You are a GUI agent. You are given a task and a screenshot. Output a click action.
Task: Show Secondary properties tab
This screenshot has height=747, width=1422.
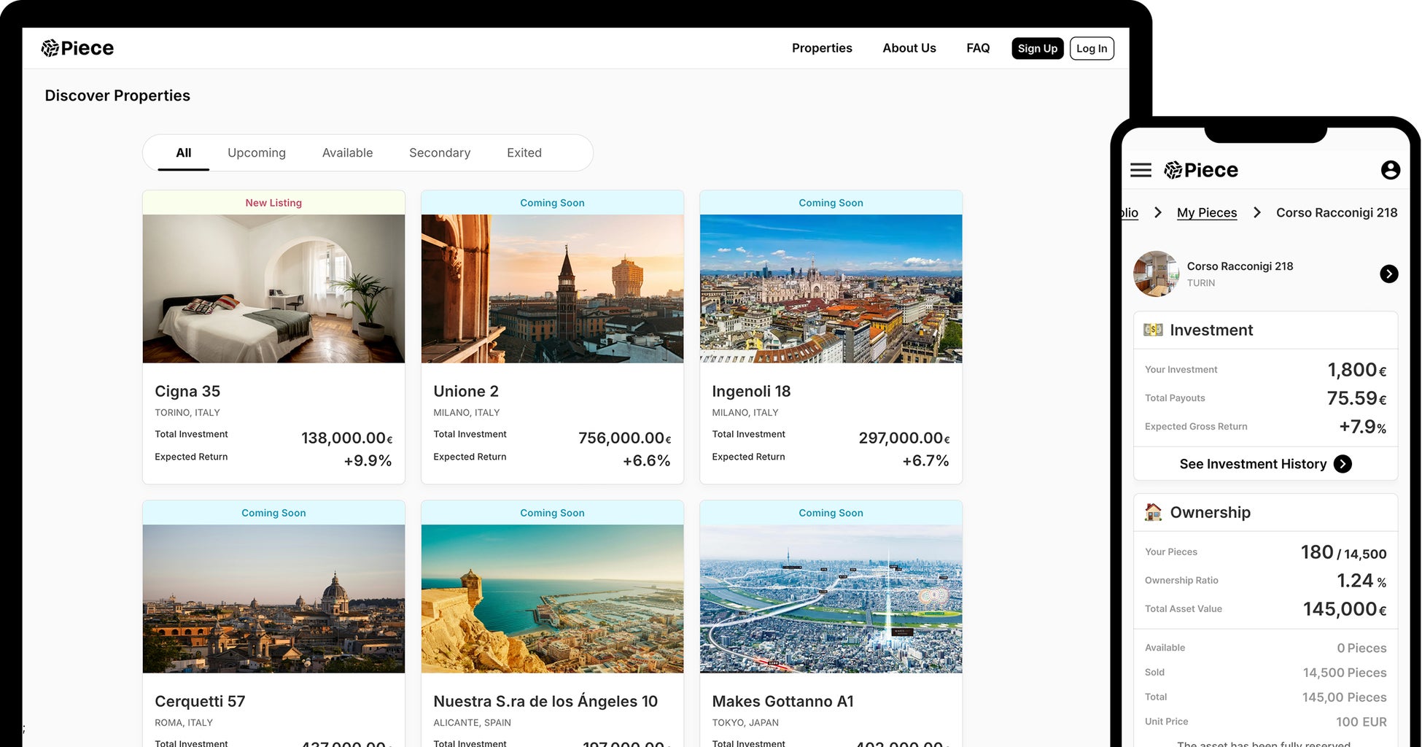coord(439,152)
